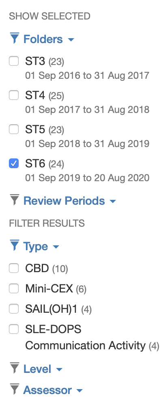Check the SLE-DOPS Communication Activity checkbox

tap(14, 329)
